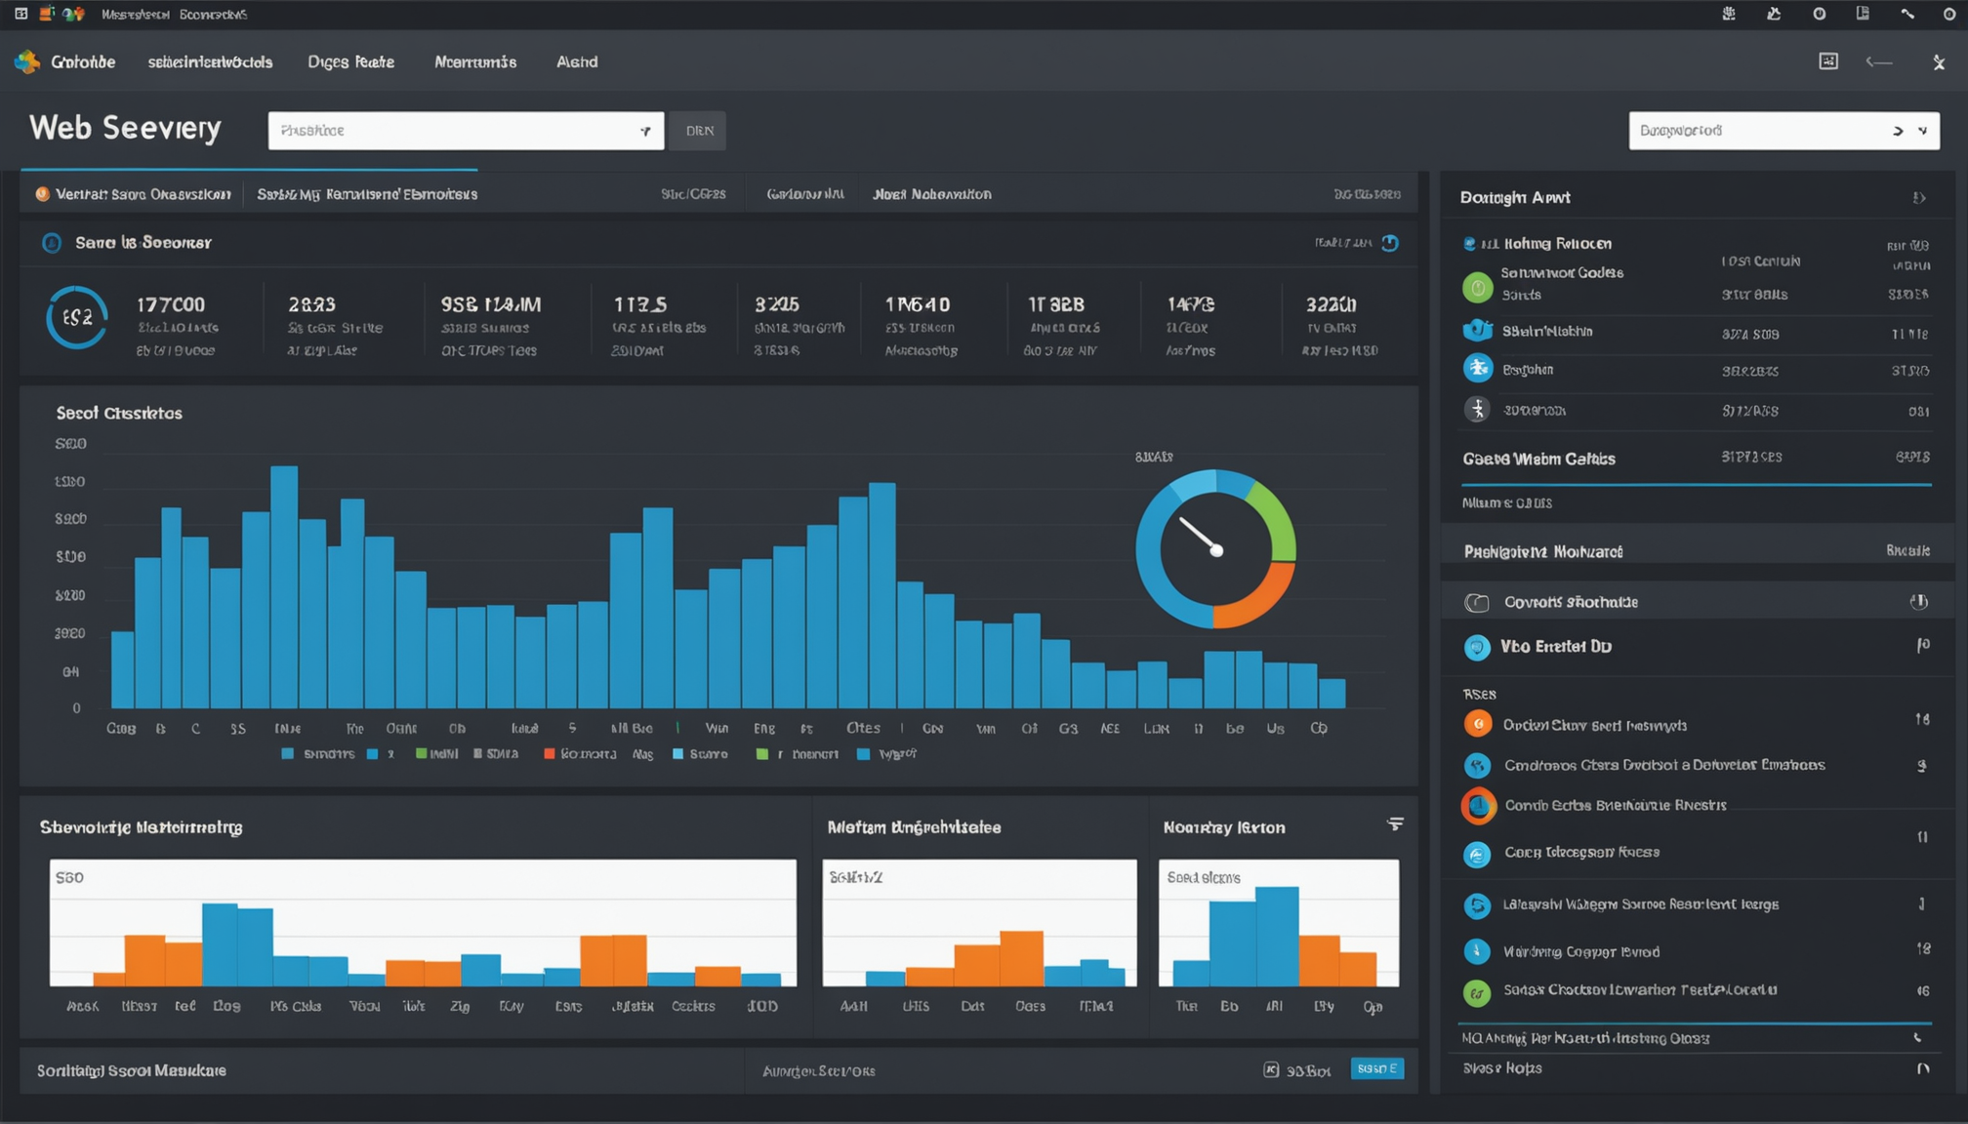
Task: Click the refresh icon beside server summary
Action: [x=1390, y=243]
